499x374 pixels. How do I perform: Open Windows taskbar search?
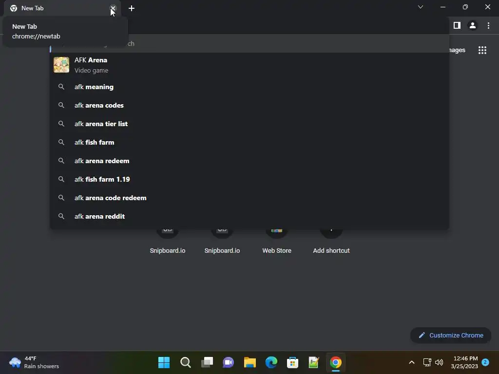(186, 362)
